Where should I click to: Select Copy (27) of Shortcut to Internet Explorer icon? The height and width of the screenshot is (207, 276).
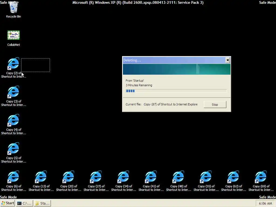pyautogui.click(x=96, y=181)
